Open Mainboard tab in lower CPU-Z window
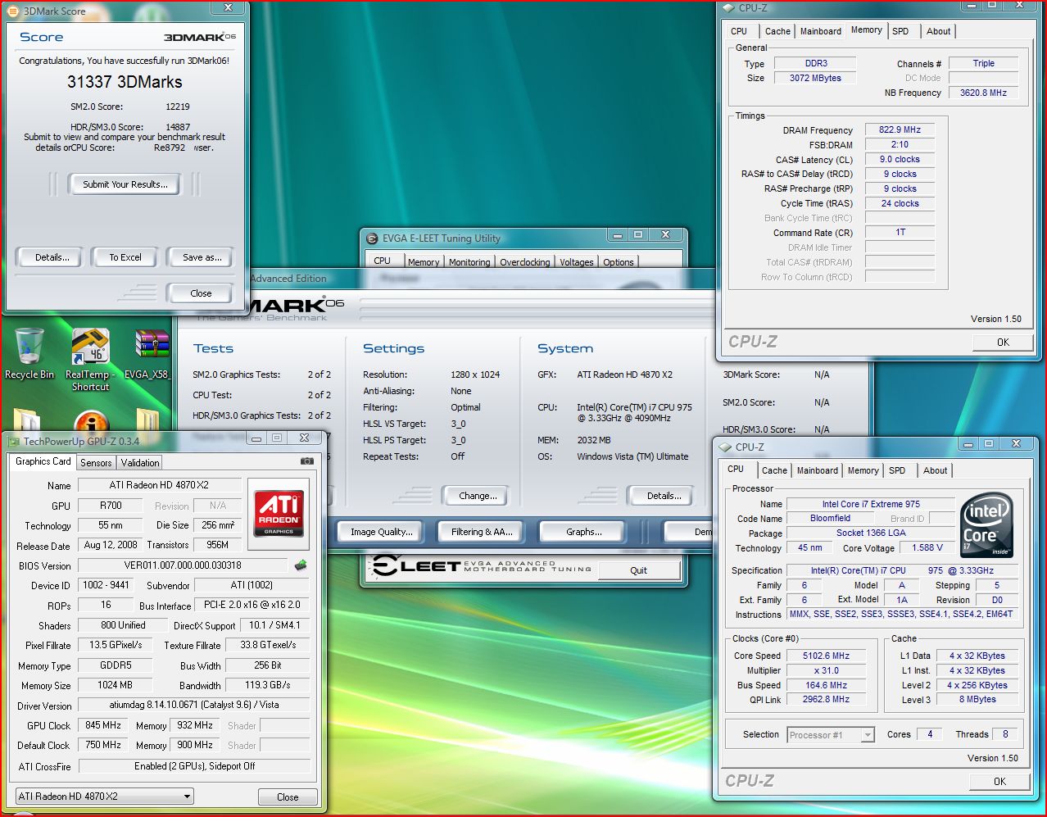1047x817 pixels. (x=817, y=470)
